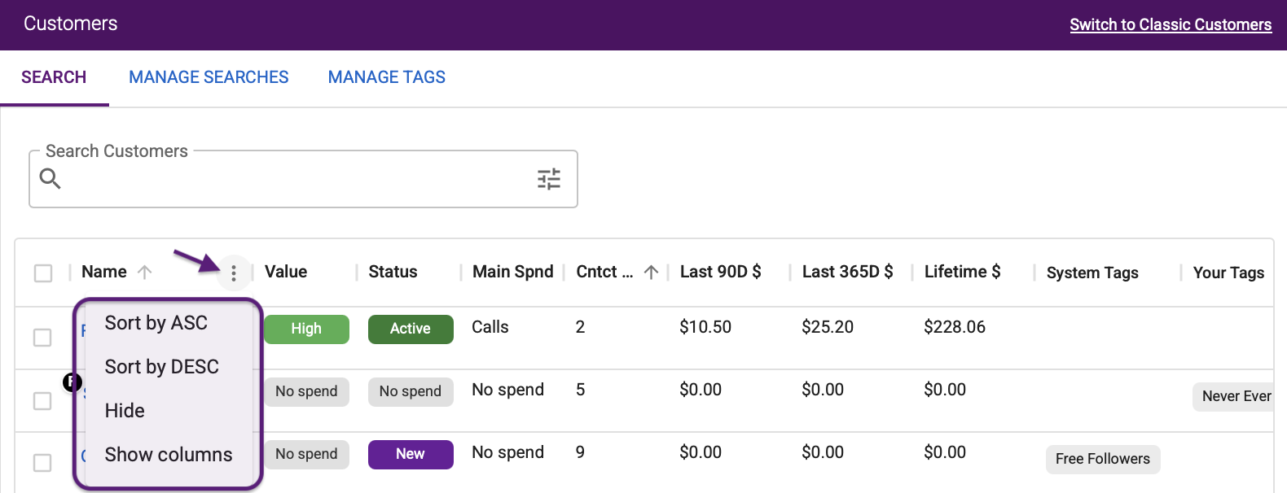The height and width of the screenshot is (493, 1287).
Task: Click the $228.06 lifetime value
Action: click(x=955, y=327)
